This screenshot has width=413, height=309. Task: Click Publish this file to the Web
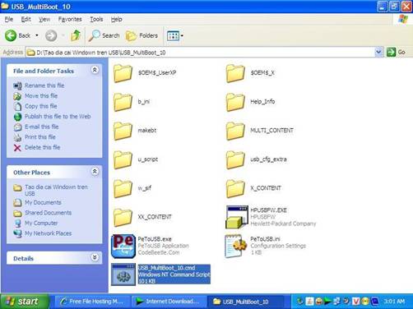[58, 117]
